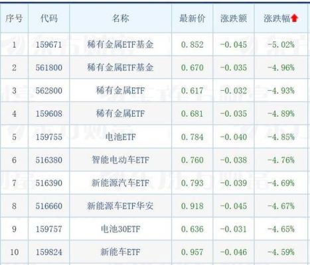Open the 电池30ETF link
Viewport: 310px width, 265px height.
[x=120, y=229]
